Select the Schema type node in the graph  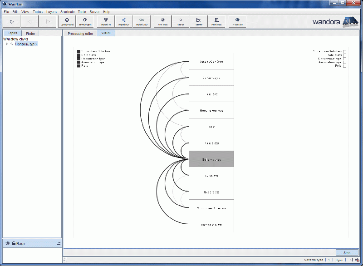tap(211, 159)
